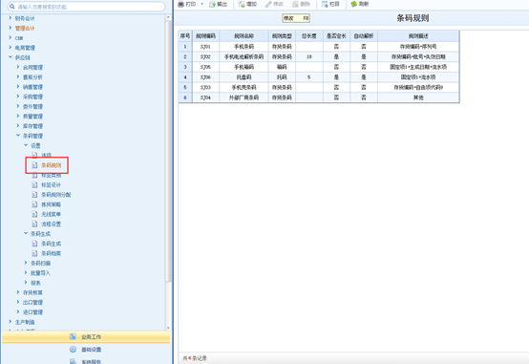Select 存货核算 in the tree
This screenshot has width=529, height=364.
pyautogui.click(x=32, y=292)
